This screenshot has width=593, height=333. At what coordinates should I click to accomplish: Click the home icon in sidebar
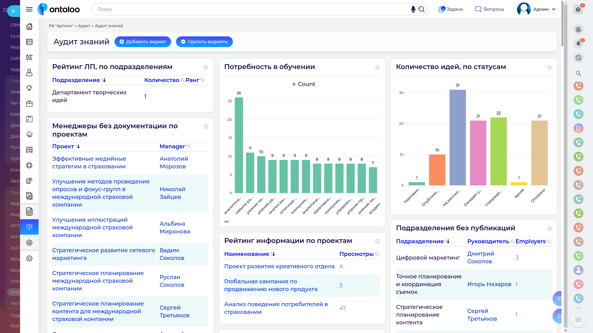point(29,27)
